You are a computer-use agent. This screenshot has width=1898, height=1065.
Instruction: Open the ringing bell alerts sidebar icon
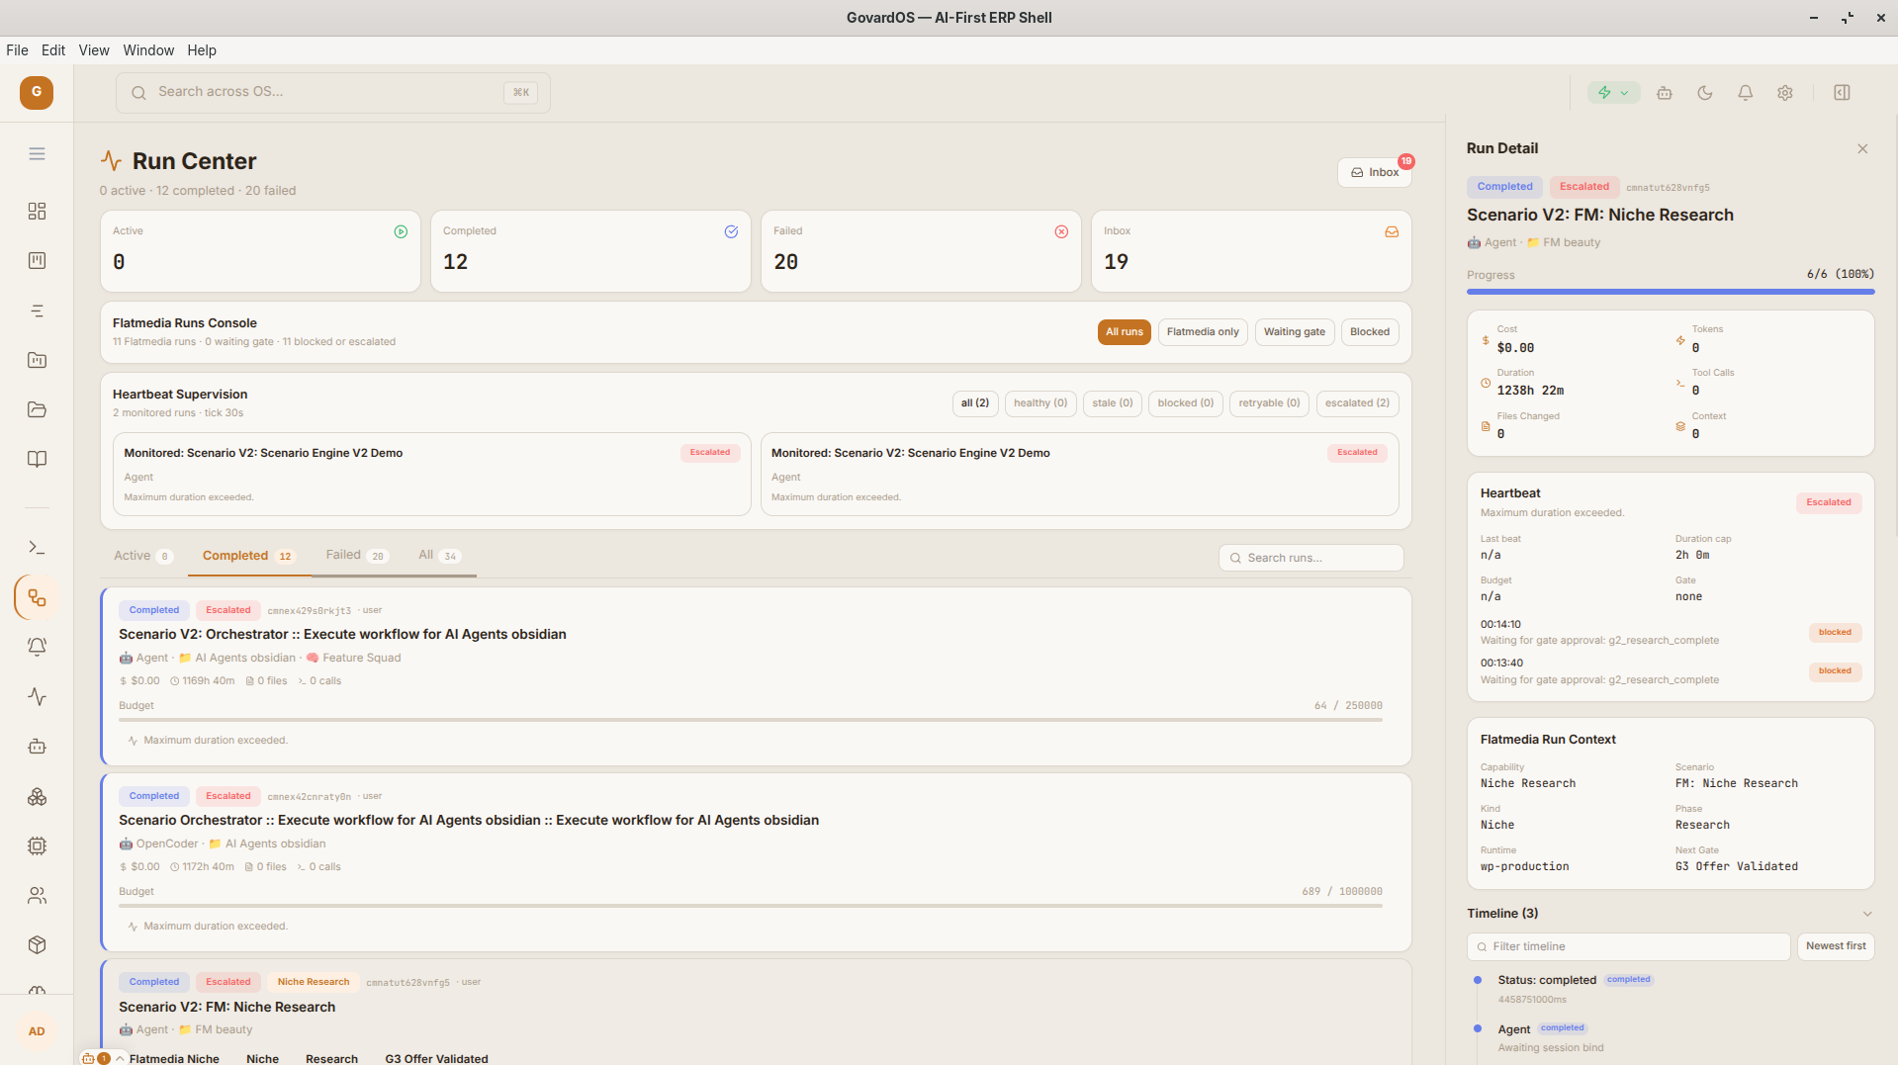[x=37, y=647]
